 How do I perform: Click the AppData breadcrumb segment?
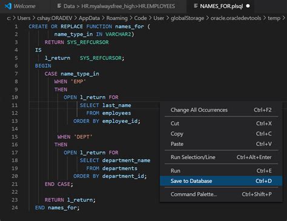click(89, 18)
